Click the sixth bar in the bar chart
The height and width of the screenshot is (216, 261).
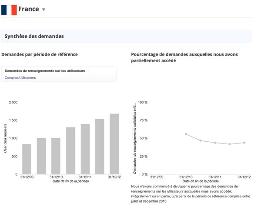point(100,146)
